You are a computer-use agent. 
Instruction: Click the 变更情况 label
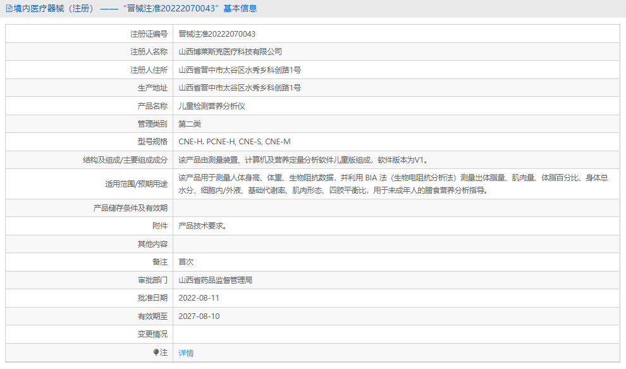(152, 334)
